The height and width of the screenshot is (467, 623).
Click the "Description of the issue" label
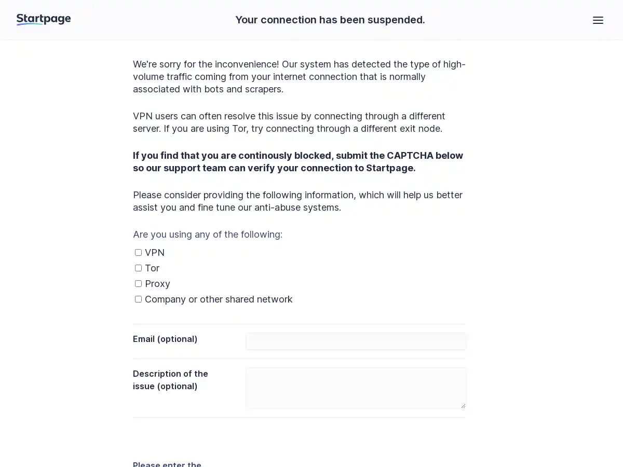[x=170, y=380]
